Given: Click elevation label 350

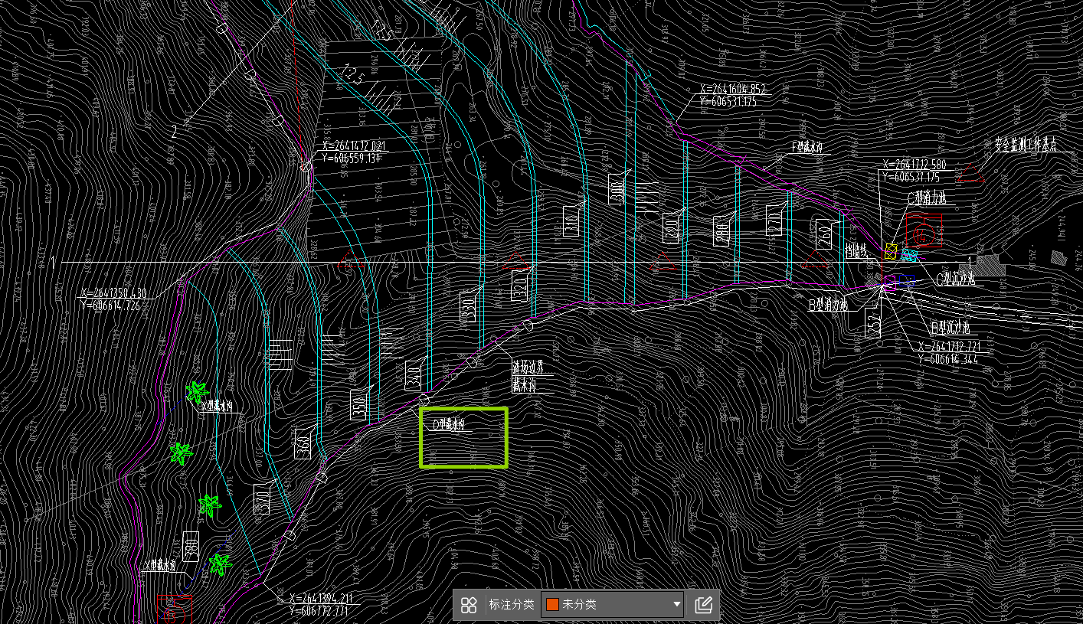Looking at the screenshot, I should [x=360, y=405].
